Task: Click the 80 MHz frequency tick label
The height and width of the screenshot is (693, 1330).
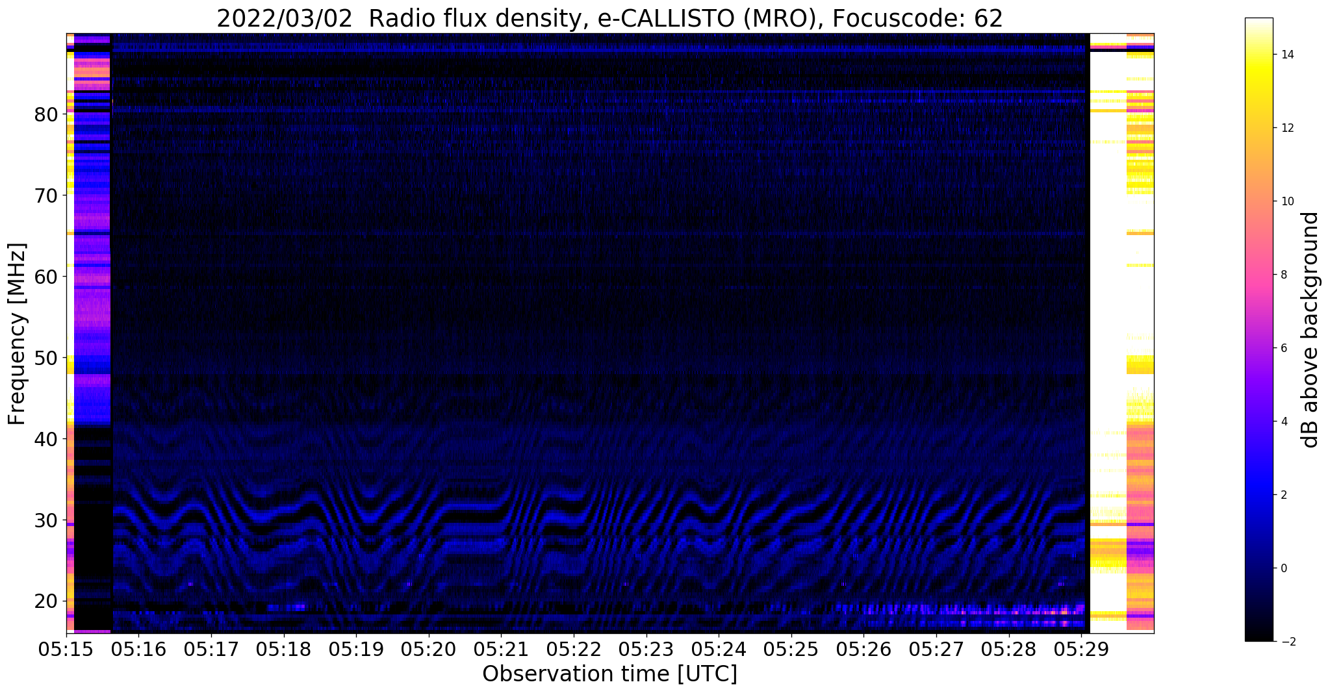Action: point(47,114)
